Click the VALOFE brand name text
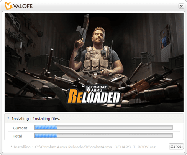The width and height of the screenshot is (187, 155). (23, 6)
